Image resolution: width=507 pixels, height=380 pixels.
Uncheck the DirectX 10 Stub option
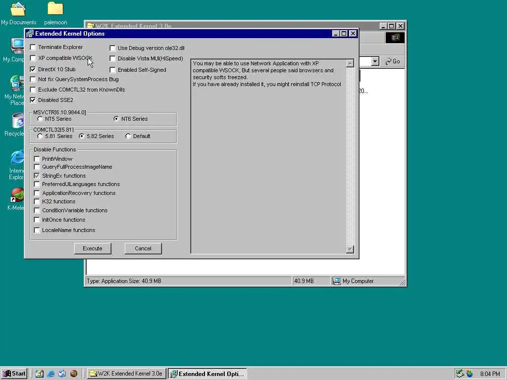coord(33,69)
